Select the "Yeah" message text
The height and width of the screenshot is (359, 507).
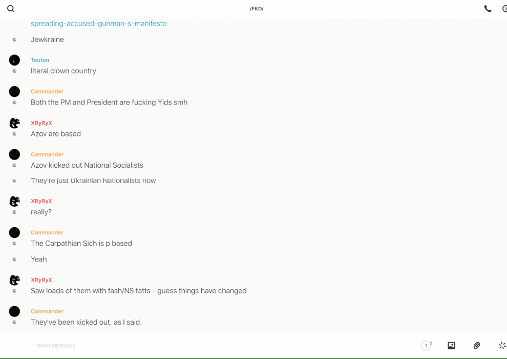[39, 260]
